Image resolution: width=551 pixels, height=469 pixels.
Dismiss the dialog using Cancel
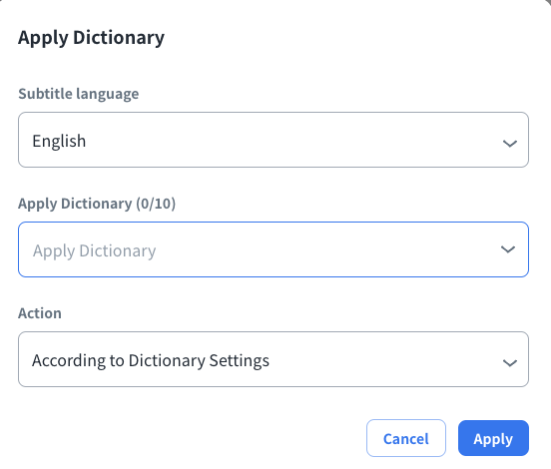406,438
